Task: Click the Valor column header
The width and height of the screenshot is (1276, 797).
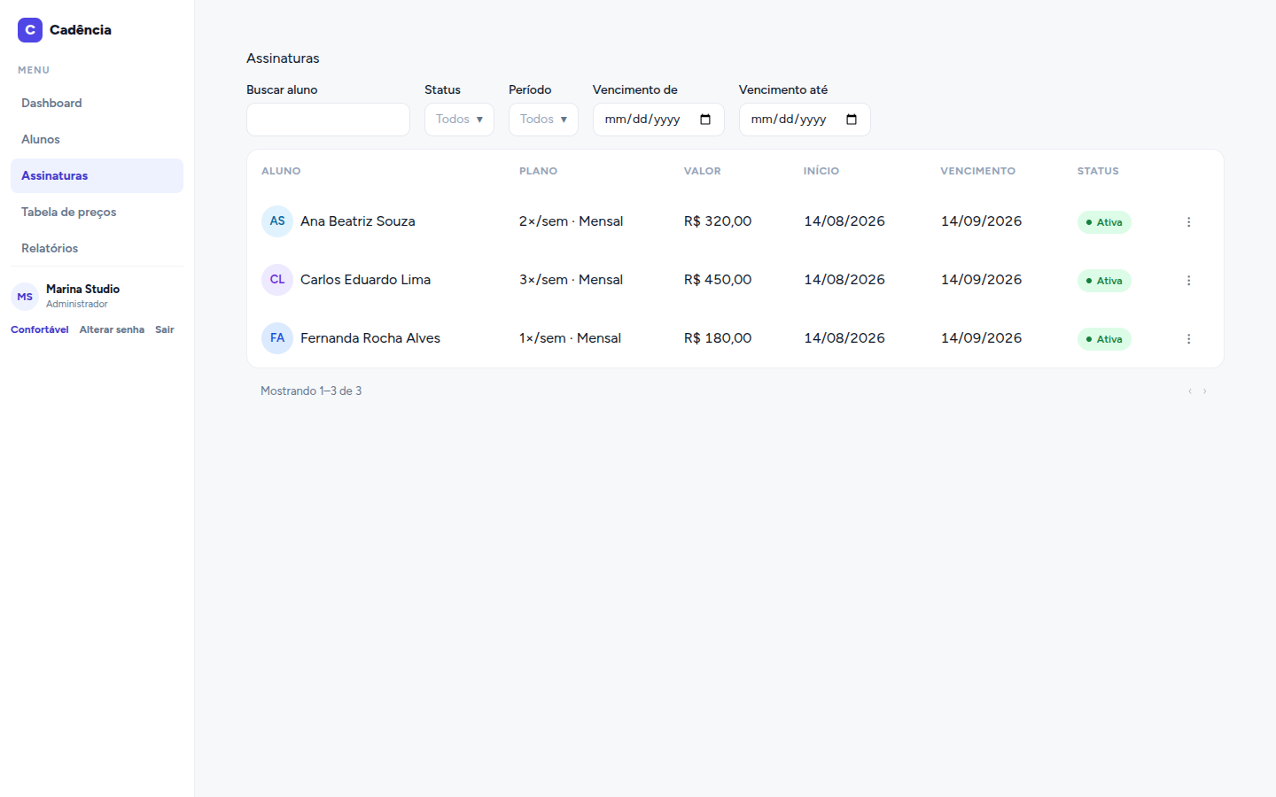Action: (702, 171)
